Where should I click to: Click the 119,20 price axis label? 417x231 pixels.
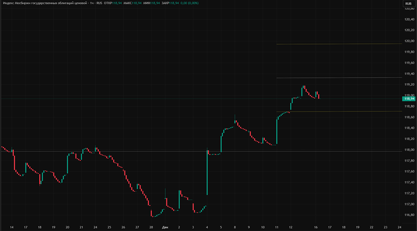(x=409, y=84)
